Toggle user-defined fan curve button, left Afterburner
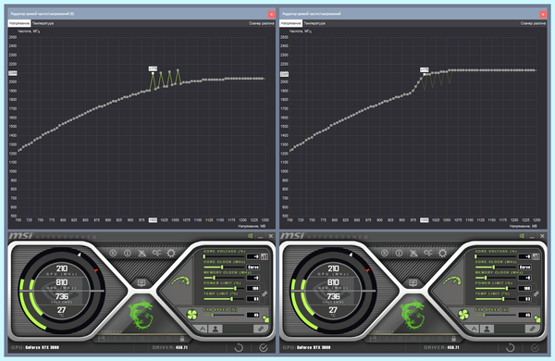The width and height of the screenshot is (555, 361). [x=216, y=329]
